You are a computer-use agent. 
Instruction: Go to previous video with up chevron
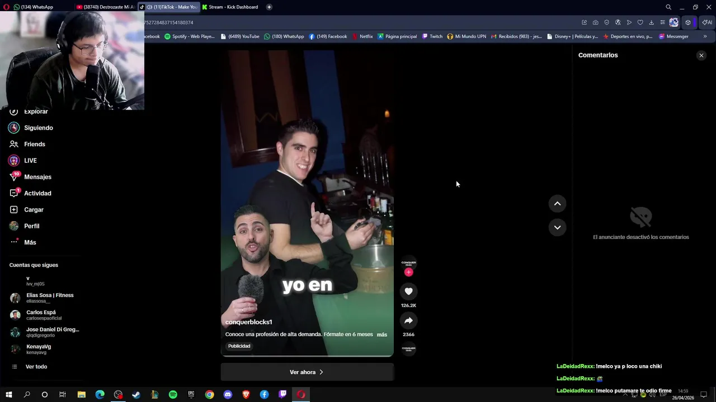[x=557, y=204]
